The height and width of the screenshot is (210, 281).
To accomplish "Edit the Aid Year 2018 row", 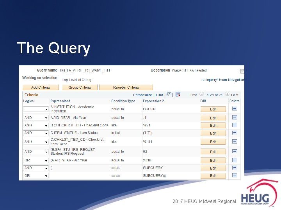I will click(x=213, y=160).
